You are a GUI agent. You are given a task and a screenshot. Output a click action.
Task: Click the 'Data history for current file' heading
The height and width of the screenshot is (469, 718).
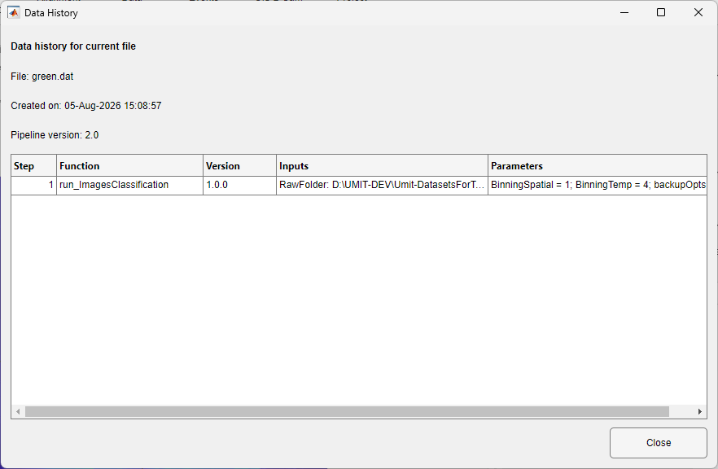click(73, 46)
